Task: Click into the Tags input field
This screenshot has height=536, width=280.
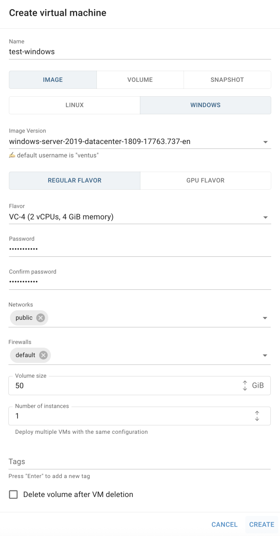Action: (x=140, y=462)
